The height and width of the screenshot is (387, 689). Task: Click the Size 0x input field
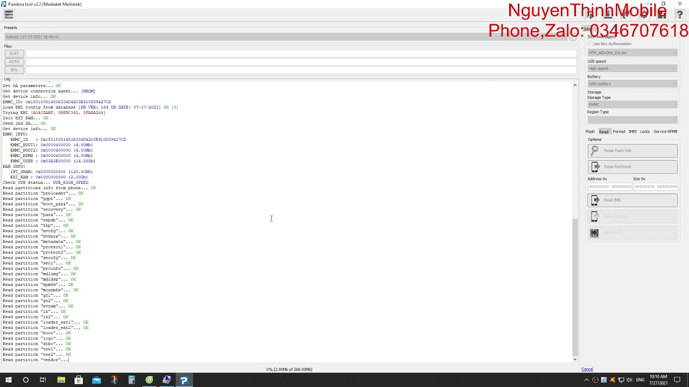655,187
